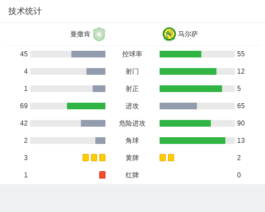The height and width of the screenshot is (212, 265).
Task: Click the red card icon for 曼撒肯
Action: click(102, 175)
